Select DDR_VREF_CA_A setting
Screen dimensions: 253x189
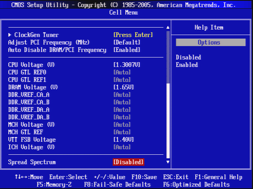(x=29, y=95)
